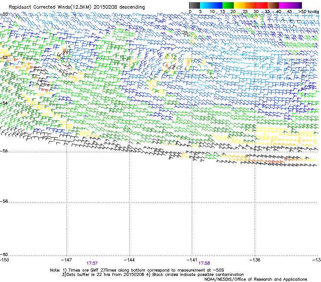Click the orange 25-30 knots legend swatch
This screenshot has height=282, width=321.
tap(251, 5)
